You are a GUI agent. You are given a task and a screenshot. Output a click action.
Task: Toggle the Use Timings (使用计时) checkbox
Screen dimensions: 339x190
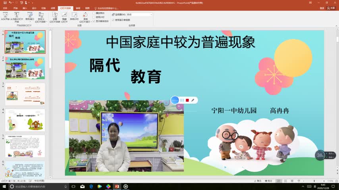click(x=94, y=17)
